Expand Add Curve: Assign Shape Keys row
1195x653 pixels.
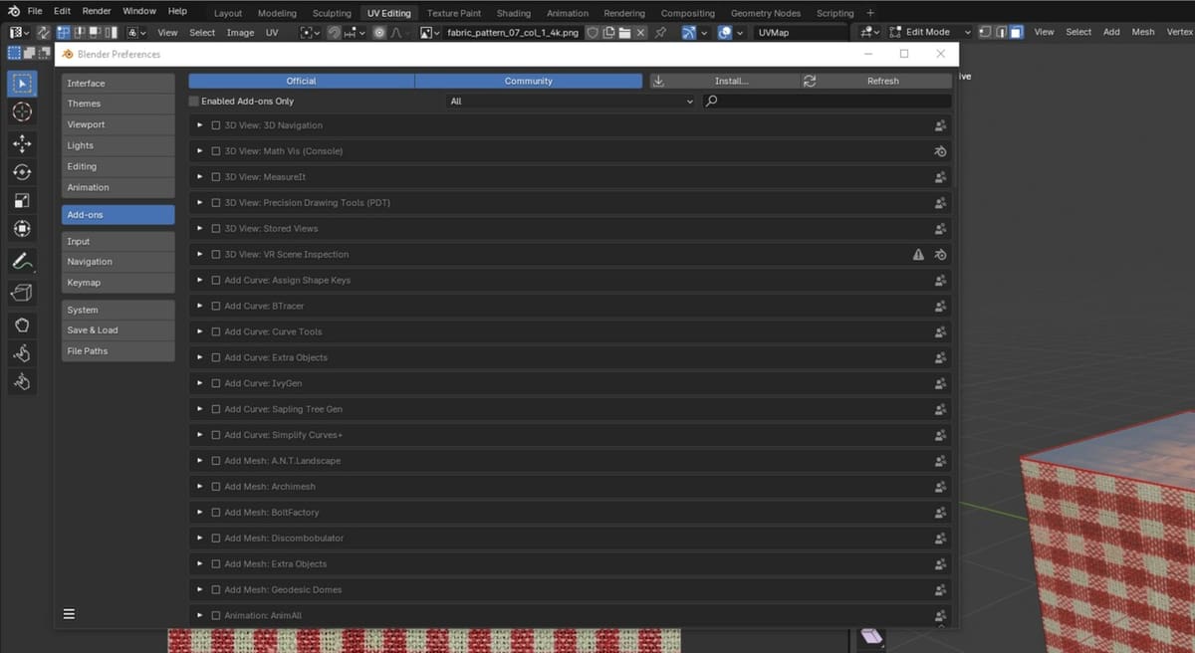(200, 281)
